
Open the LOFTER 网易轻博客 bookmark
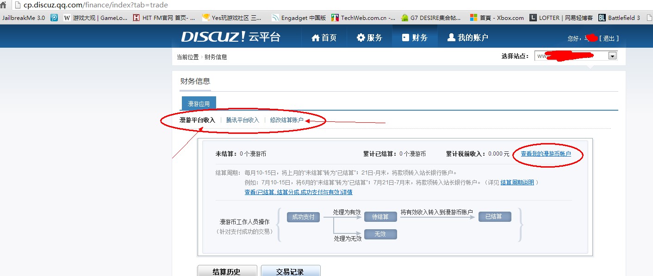click(x=561, y=18)
